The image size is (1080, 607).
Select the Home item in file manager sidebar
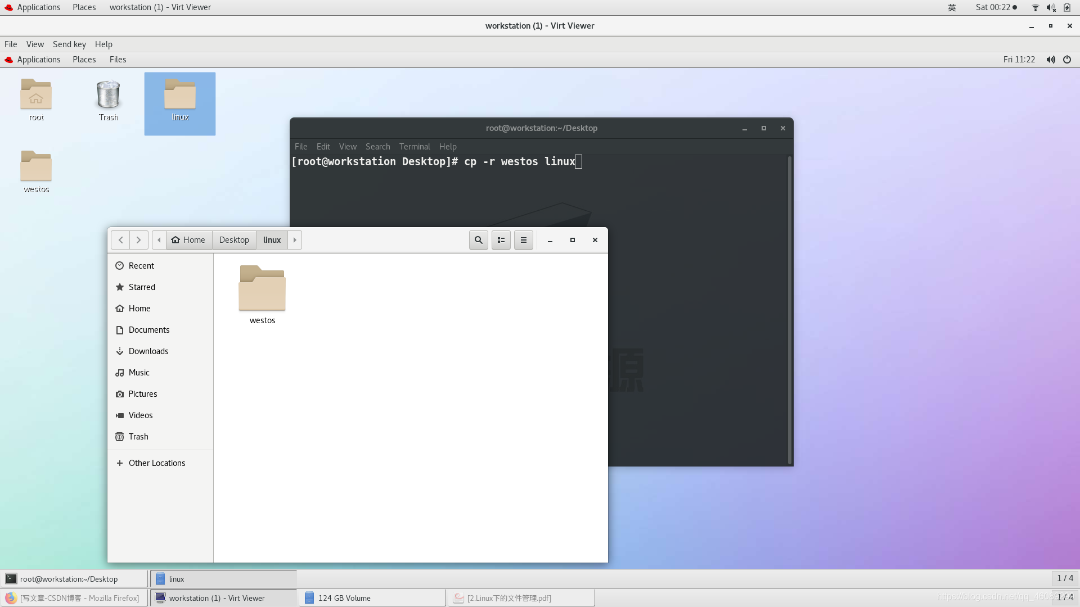click(x=139, y=309)
